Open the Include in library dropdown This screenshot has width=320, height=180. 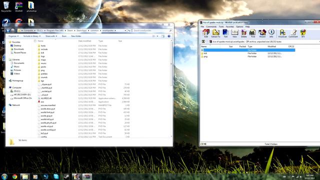32,36
